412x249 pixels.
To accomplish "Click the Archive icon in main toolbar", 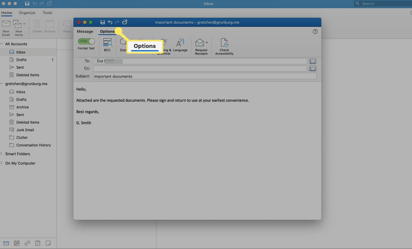I will click(x=49, y=24).
